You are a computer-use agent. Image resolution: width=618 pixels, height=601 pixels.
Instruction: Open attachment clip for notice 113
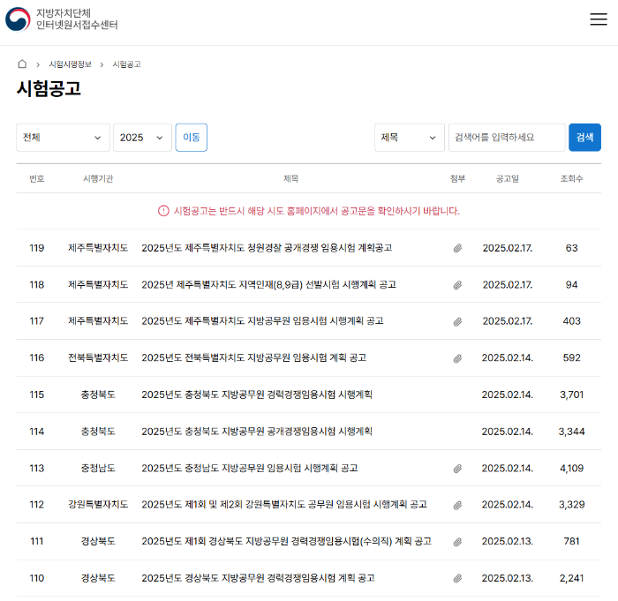coord(457,469)
